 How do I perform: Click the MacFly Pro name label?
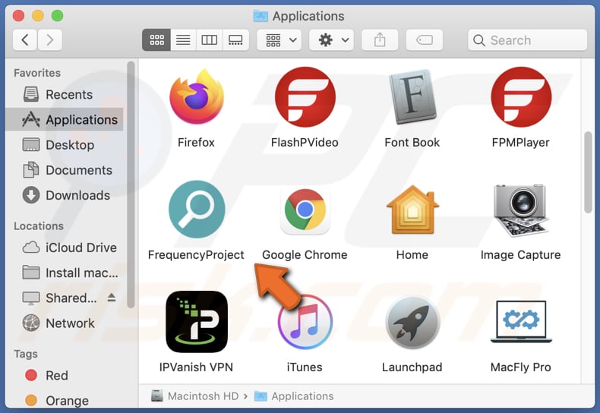tap(521, 367)
